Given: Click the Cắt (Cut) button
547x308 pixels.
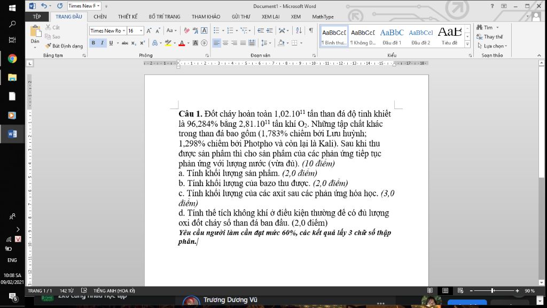Looking at the screenshot, I should coord(52,27).
